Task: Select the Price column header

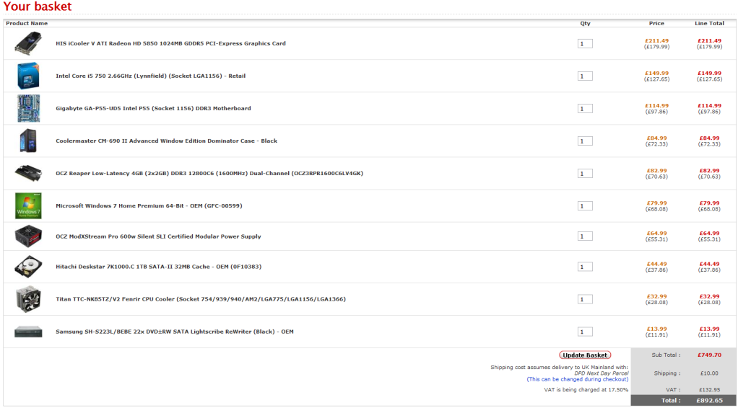Action: click(656, 23)
